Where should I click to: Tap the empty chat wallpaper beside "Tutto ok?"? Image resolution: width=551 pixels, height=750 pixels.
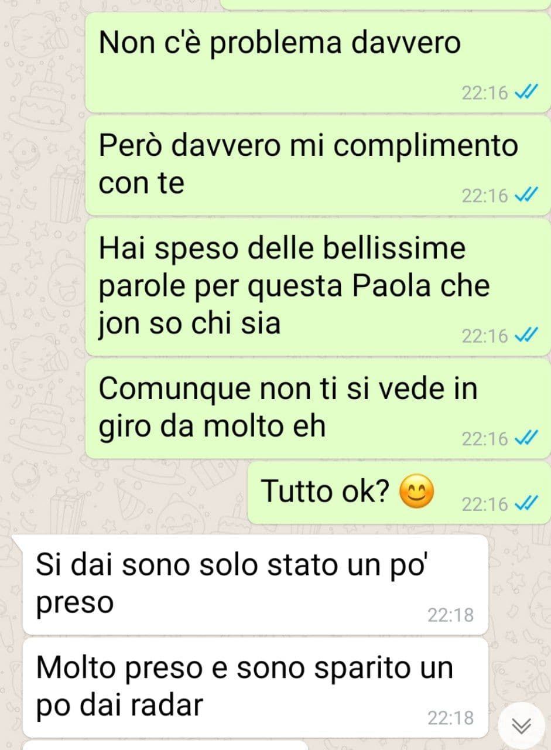(x=123, y=493)
